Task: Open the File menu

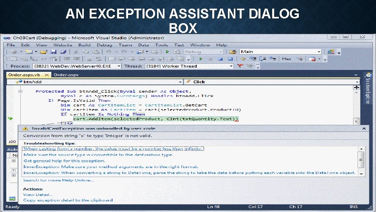Action: point(11,45)
